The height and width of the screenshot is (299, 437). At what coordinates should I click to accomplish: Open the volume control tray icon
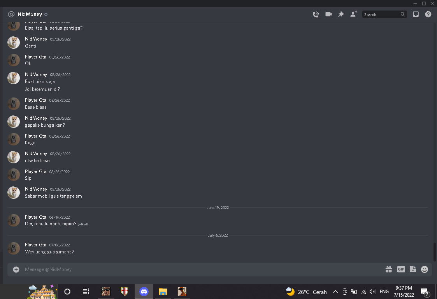[x=372, y=292]
